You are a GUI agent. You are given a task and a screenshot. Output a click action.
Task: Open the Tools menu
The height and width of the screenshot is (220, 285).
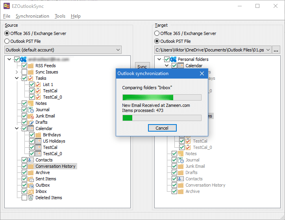point(60,16)
